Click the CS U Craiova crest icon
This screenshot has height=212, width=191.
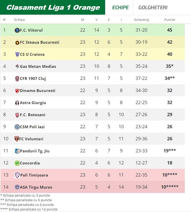[x=17, y=54]
